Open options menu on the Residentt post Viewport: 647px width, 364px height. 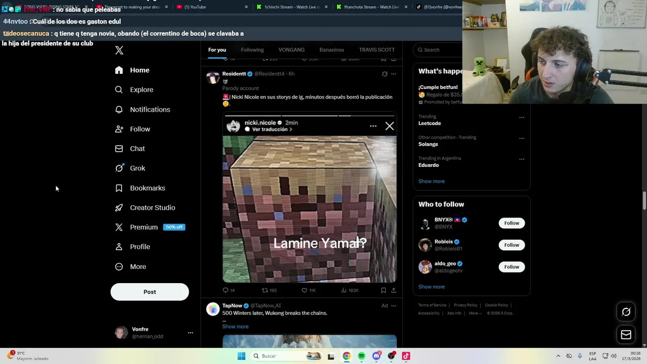(x=394, y=74)
